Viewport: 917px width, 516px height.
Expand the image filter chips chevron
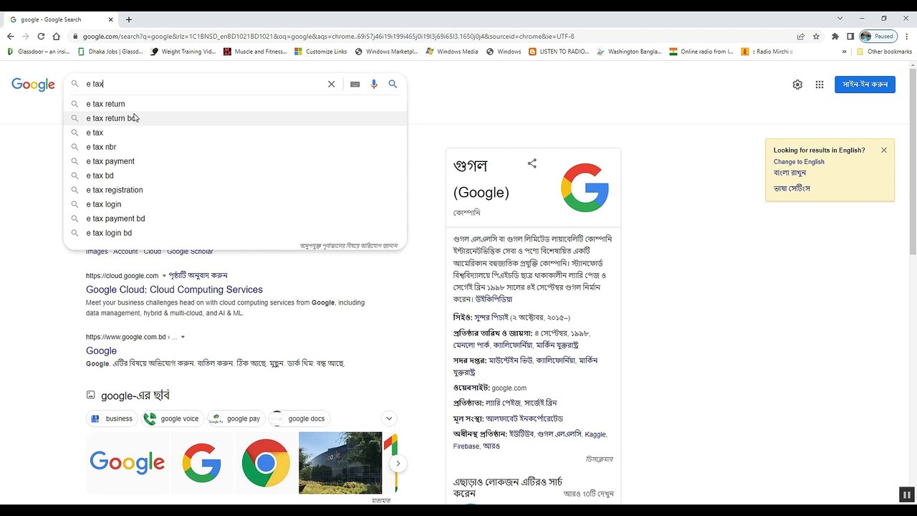tap(389, 419)
